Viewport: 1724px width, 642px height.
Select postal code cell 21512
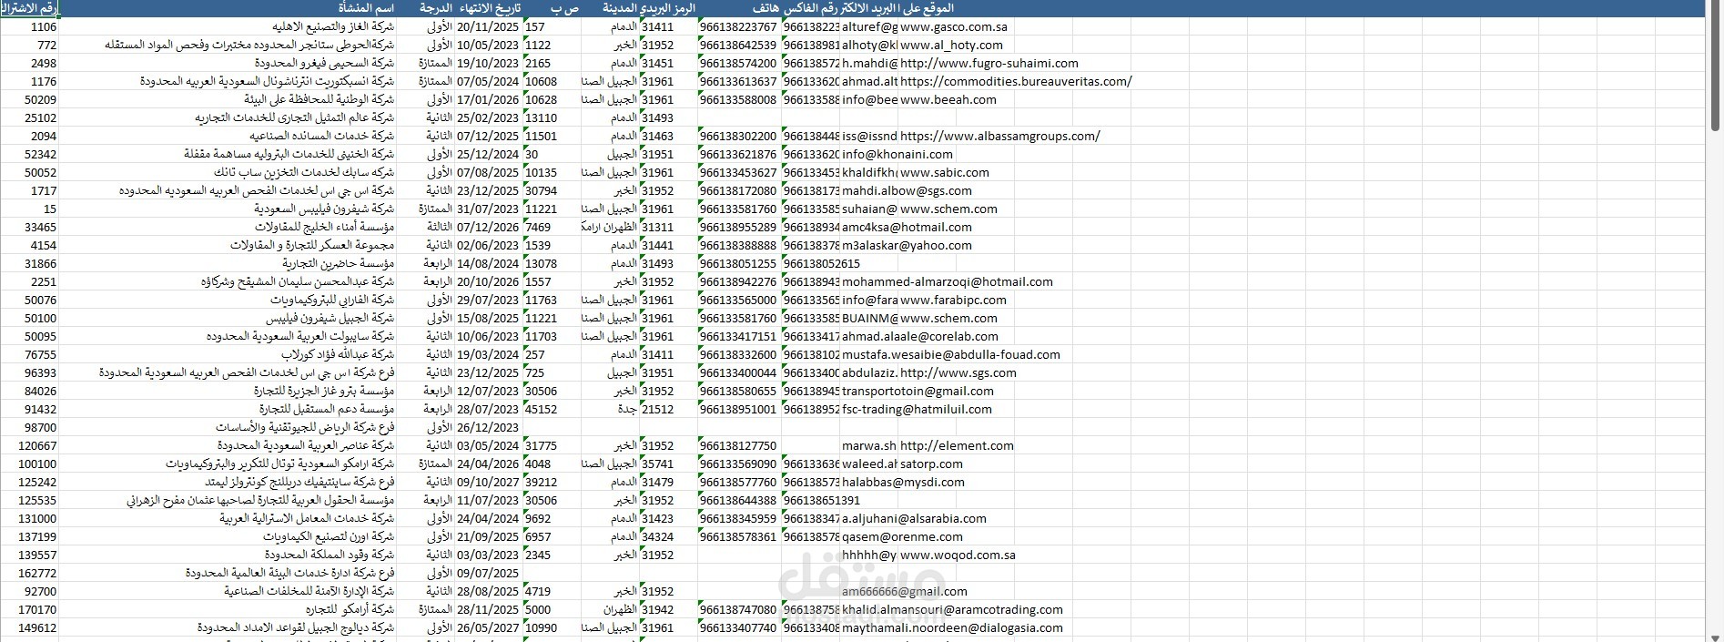(669, 409)
